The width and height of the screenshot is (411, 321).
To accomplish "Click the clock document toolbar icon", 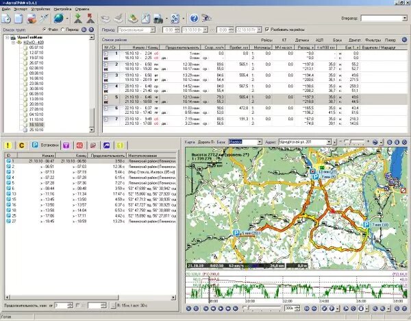I will (x=6, y=19).
